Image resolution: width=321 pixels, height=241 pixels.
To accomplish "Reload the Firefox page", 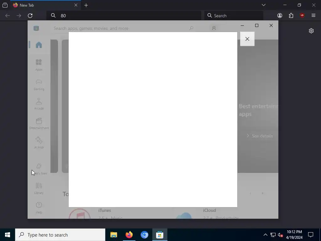I will point(30,16).
